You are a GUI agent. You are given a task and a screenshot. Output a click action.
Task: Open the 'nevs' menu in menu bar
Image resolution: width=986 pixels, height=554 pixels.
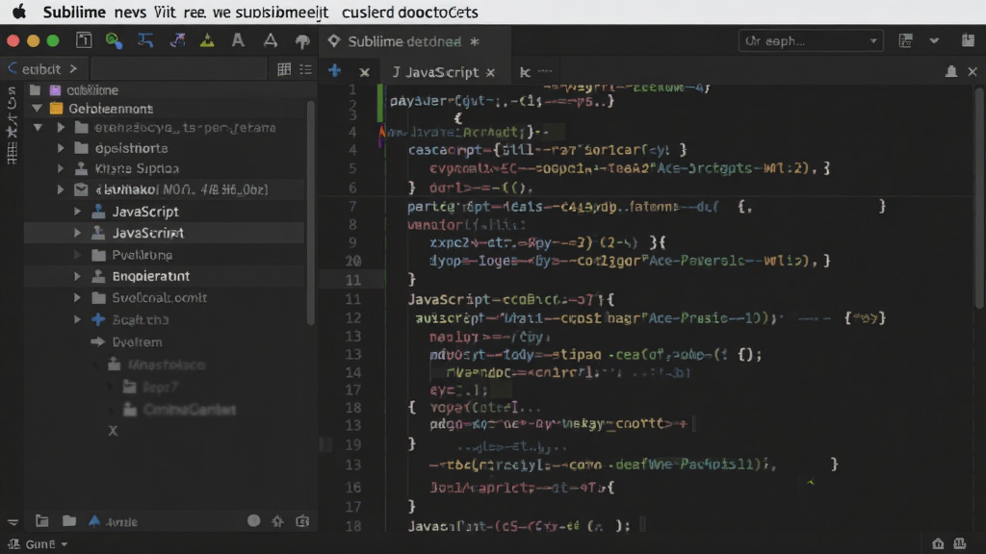point(130,12)
